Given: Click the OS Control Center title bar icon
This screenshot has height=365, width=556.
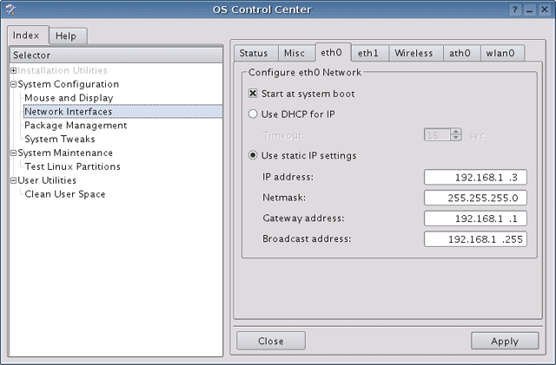Looking at the screenshot, I should pyautogui.click(x=10, y=10).
